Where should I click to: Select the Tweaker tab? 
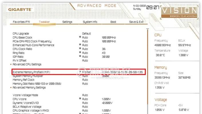pyautogui.click(x=44, y=22)
